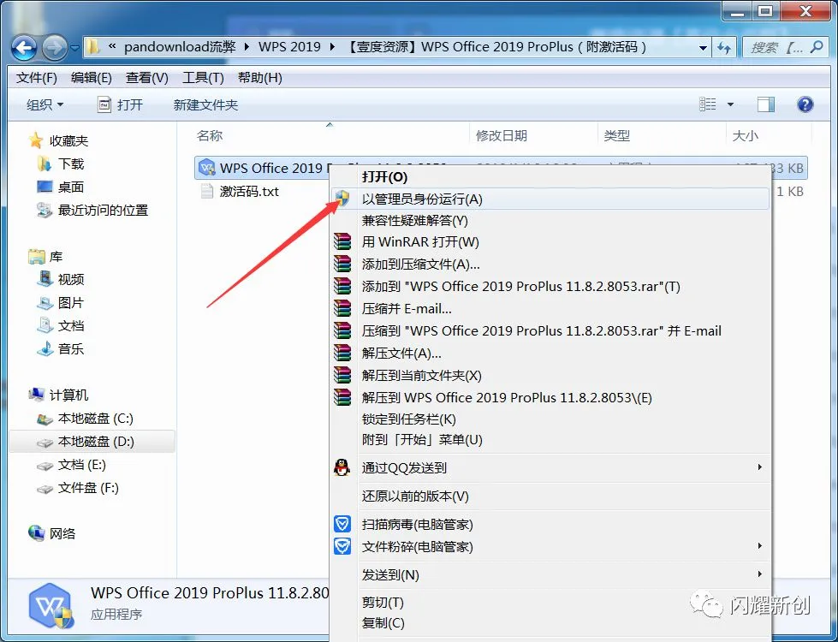Viewport: 838px width, 642px height.
Task: Open the 文件(F) menu
Action: tap(36, 78)
